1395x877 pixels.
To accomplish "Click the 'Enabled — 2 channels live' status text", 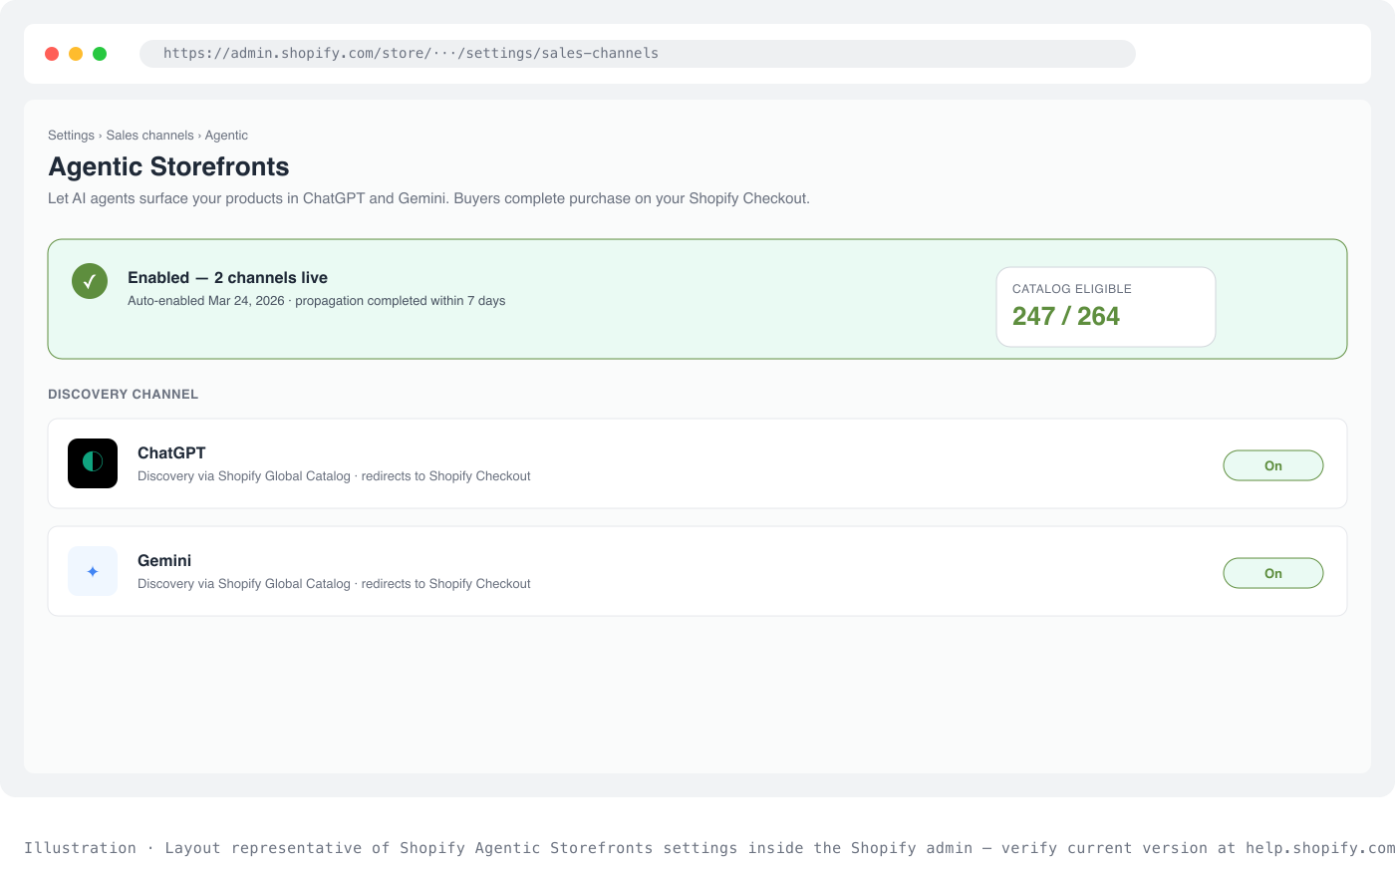I will 227,278.
